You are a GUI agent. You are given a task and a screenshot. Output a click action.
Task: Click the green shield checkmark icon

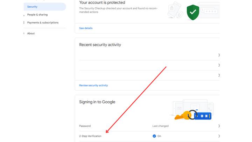point(192,12)
